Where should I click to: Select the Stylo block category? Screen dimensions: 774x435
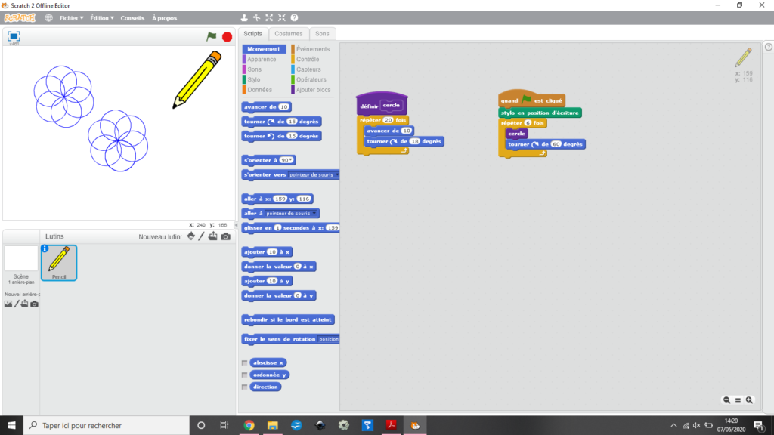(254, 79)
